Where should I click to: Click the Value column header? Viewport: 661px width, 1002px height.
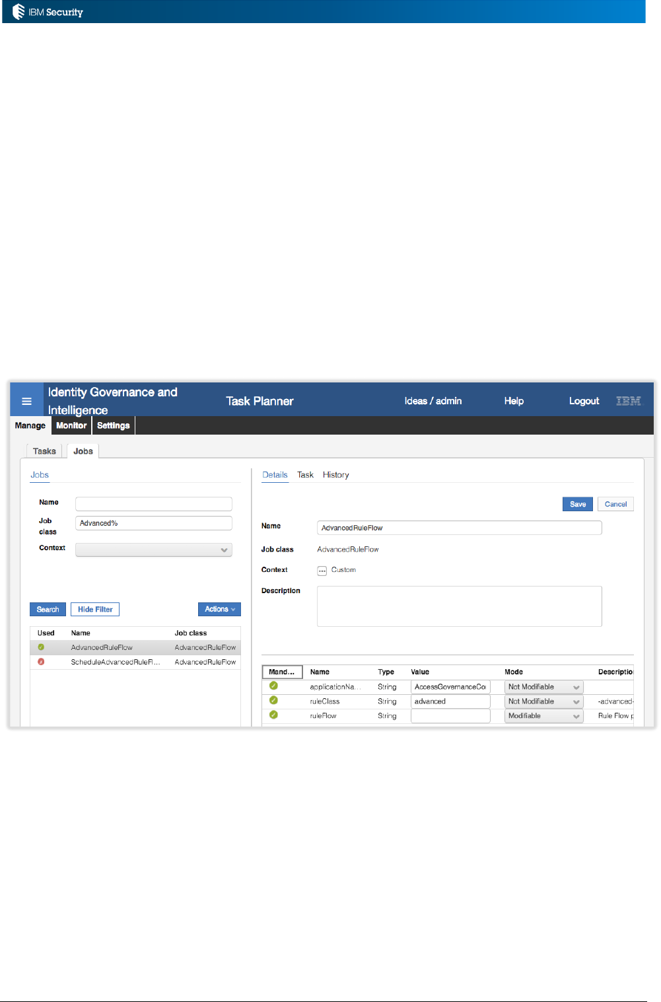(420, 672)
